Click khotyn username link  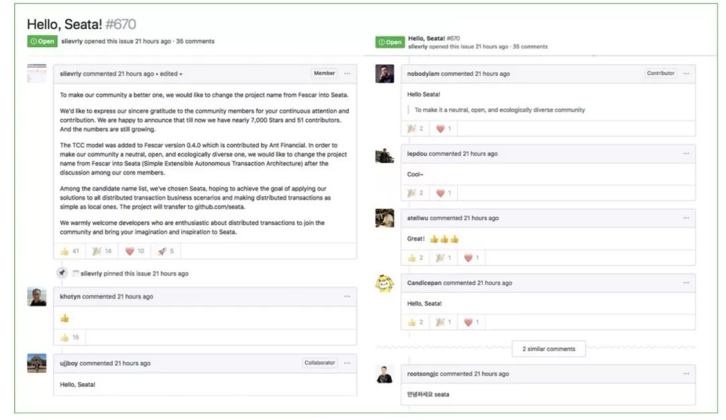point(70,296)
